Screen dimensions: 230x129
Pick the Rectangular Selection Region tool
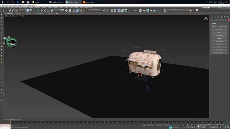click(34, 10)
